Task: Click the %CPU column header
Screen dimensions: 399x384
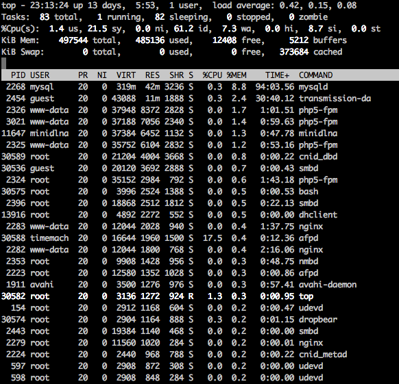Action: 213,75
